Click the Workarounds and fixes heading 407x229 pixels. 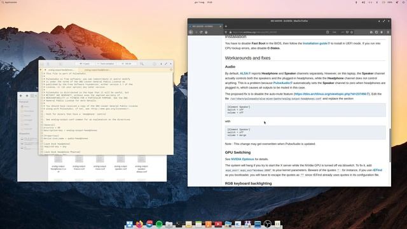(x=247, y=58)
